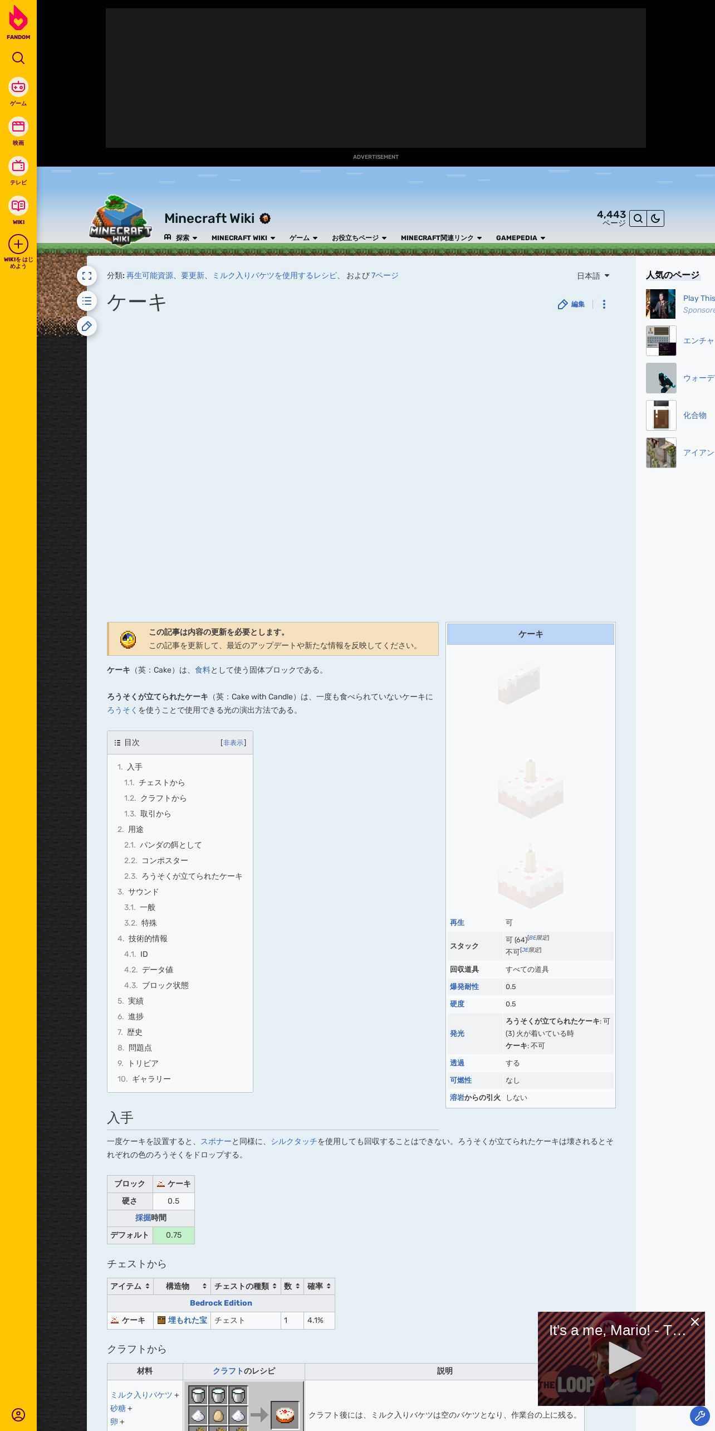Open the 再生可能資源 category link
Viewport: 715px width, 1431px height.
tap(150, 275)
